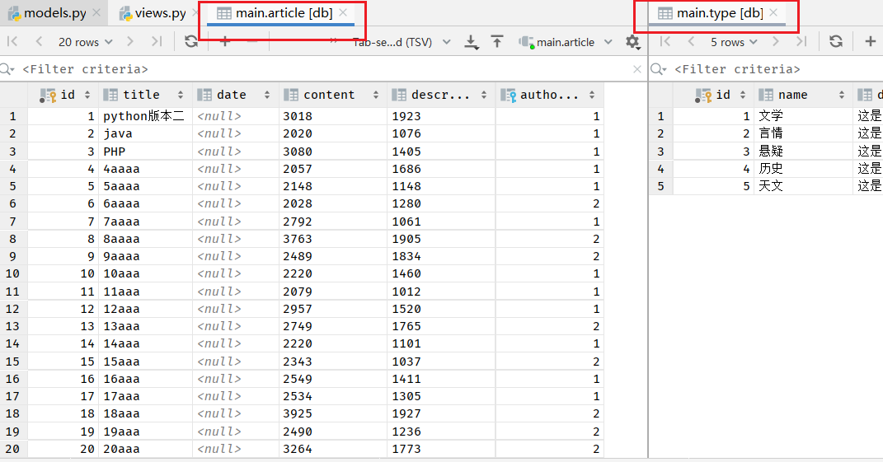Select the descr cell '1773'

441,449
